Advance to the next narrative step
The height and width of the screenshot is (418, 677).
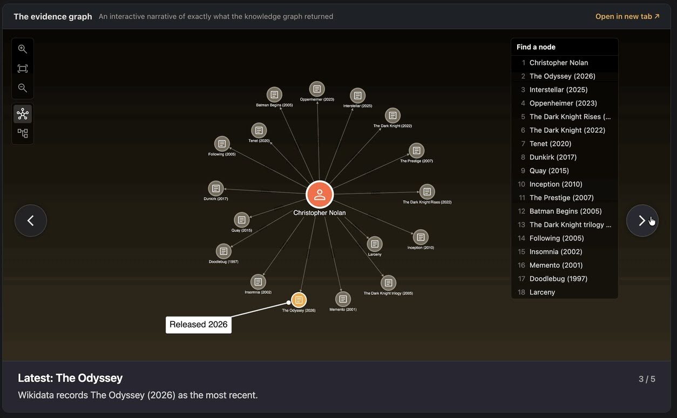[642, 220]
